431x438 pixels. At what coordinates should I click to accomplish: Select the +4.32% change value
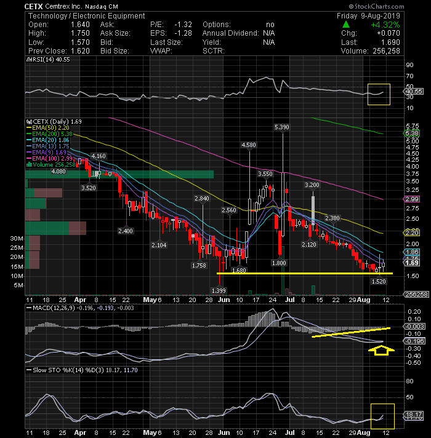(x=385, y=25)
